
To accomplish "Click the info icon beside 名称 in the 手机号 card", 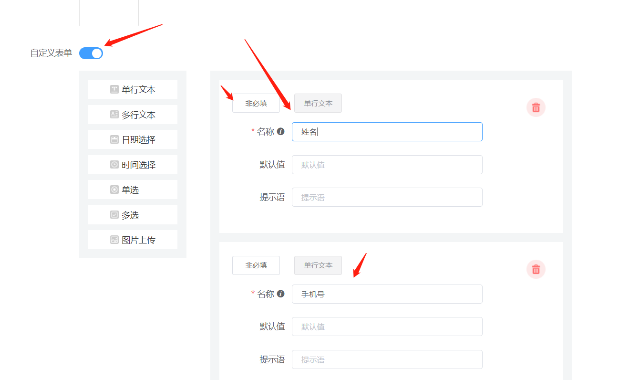I will [x=281, y=294].
